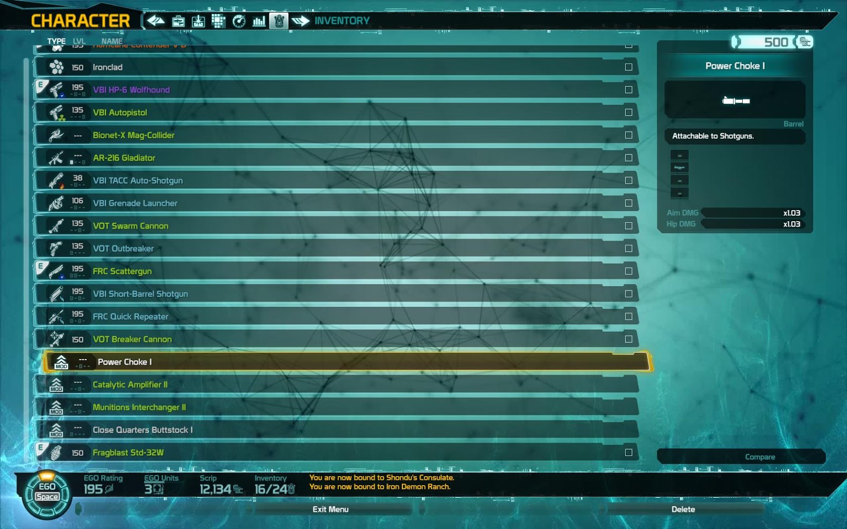
Task: Check the box next to Ironclad
Action: (629, 67)
